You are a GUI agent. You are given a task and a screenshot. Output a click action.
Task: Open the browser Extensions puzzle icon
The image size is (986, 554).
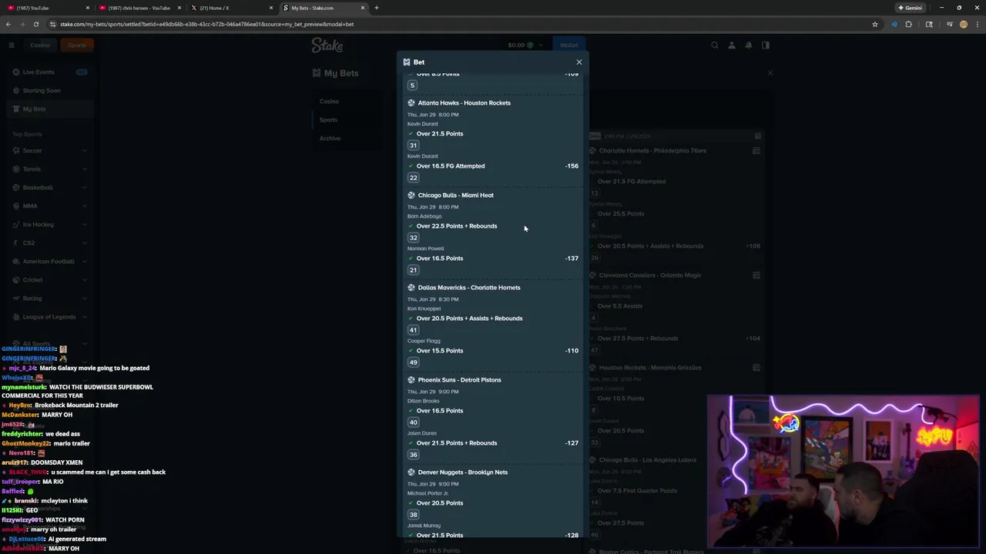[x=908, y=24]
